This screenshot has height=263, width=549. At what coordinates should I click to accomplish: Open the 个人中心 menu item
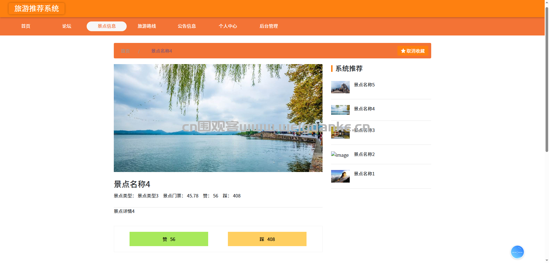[x=228, y=26]
